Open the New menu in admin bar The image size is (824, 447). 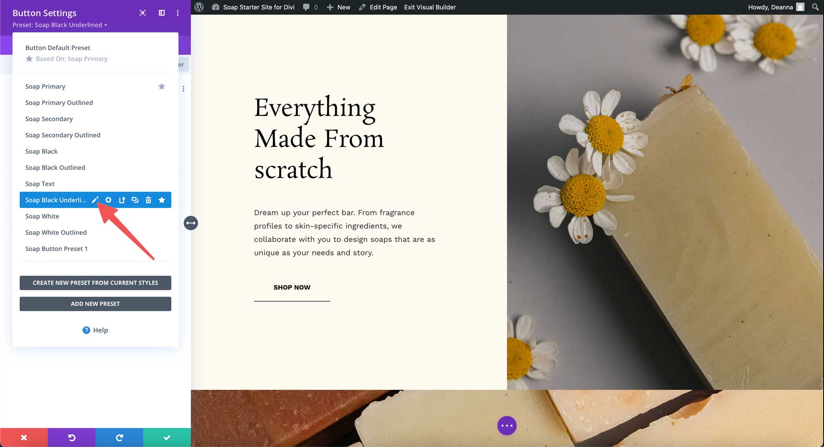coord(338,7)
